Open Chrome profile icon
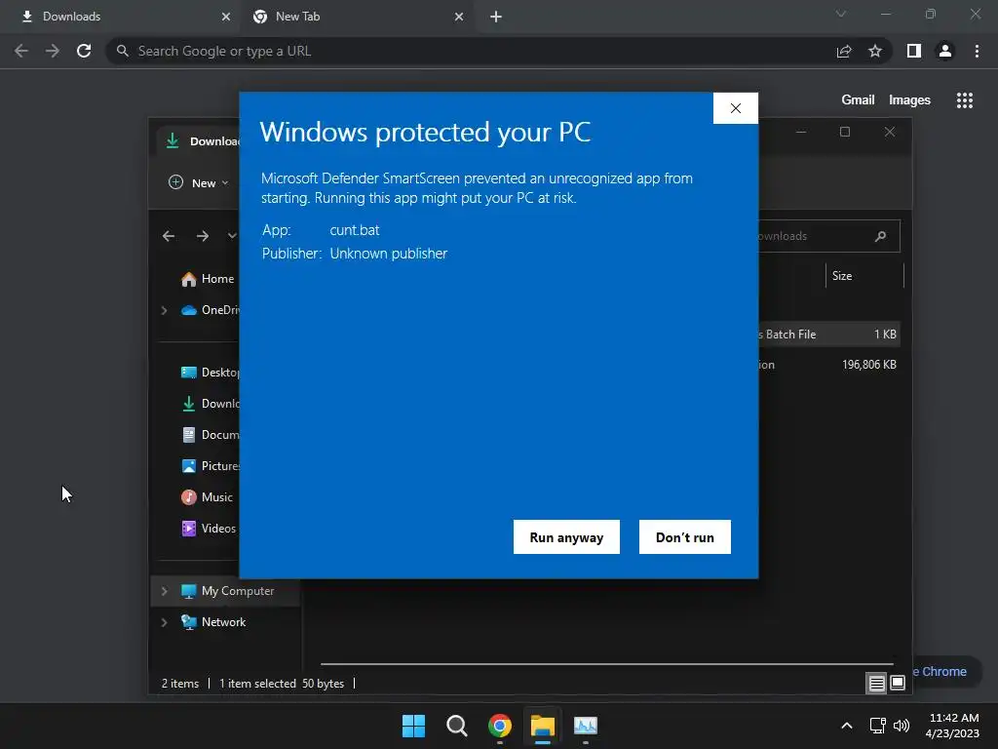The width and height of the screenshot is (998, 749). 945,51
